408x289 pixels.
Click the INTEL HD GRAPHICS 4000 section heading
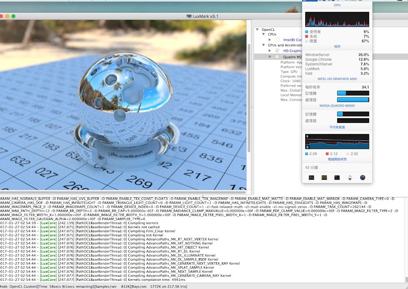(x=337, y=79)
